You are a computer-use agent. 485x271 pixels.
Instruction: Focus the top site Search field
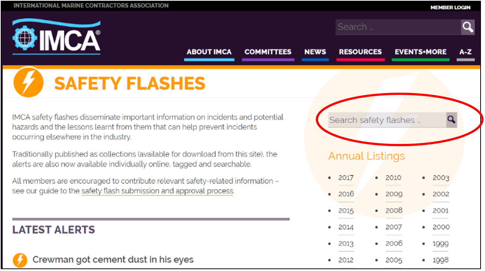[398, 27]
